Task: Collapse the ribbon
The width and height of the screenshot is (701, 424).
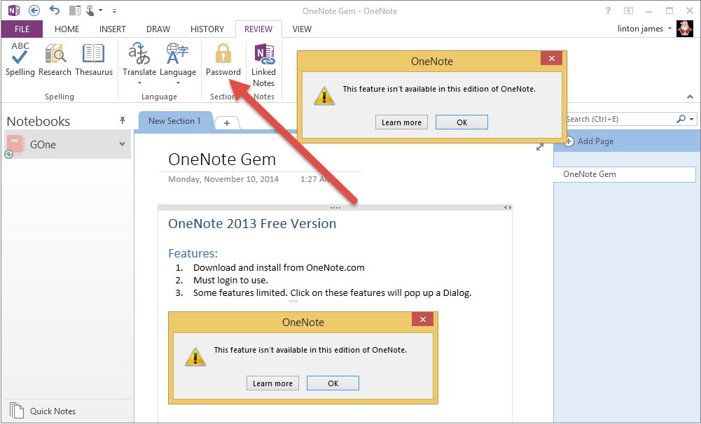Action: tap(690, 97)
